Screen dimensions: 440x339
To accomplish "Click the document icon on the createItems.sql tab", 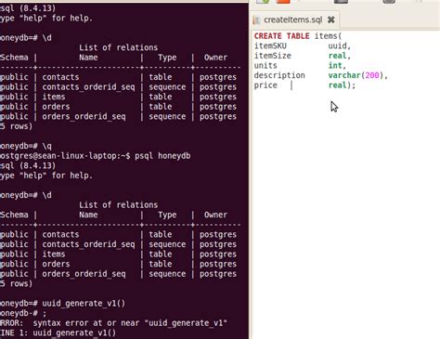I will [256, 20].
